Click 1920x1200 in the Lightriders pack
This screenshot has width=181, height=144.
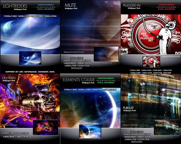coord(10,16)
